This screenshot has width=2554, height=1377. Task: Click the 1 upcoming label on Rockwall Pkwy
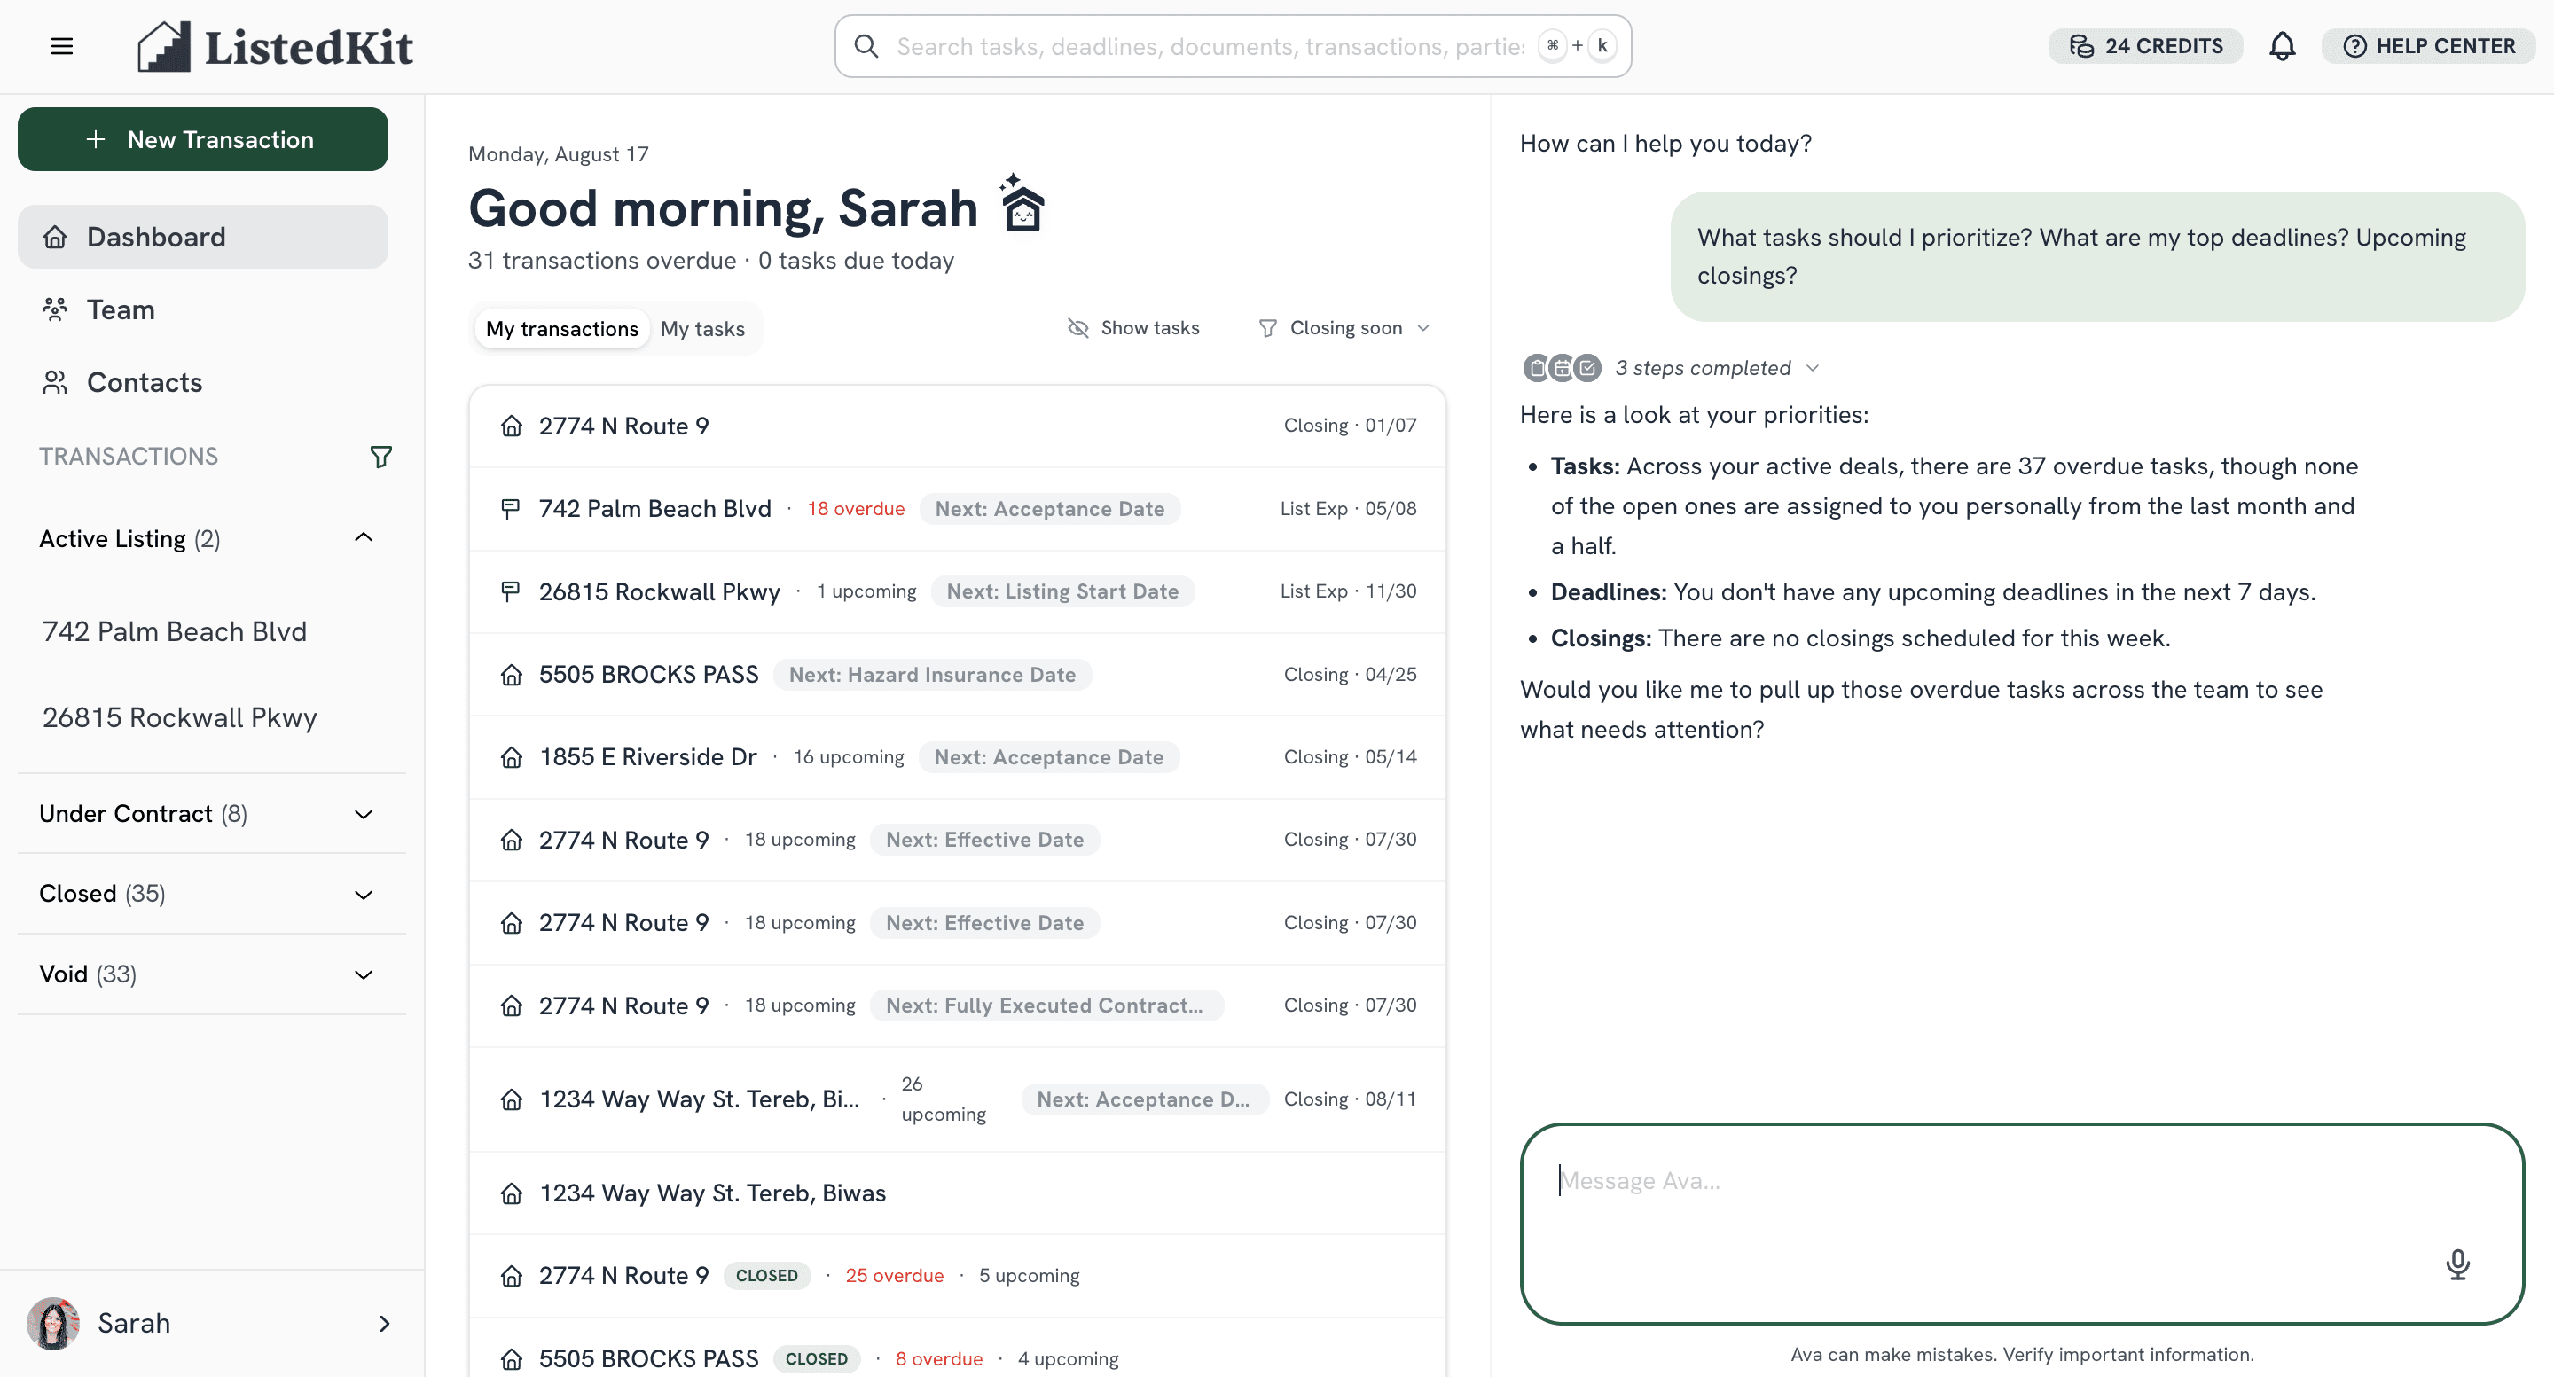866,591
